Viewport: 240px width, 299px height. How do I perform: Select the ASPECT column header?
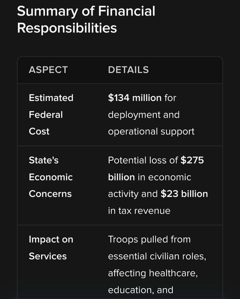(48, 70)
